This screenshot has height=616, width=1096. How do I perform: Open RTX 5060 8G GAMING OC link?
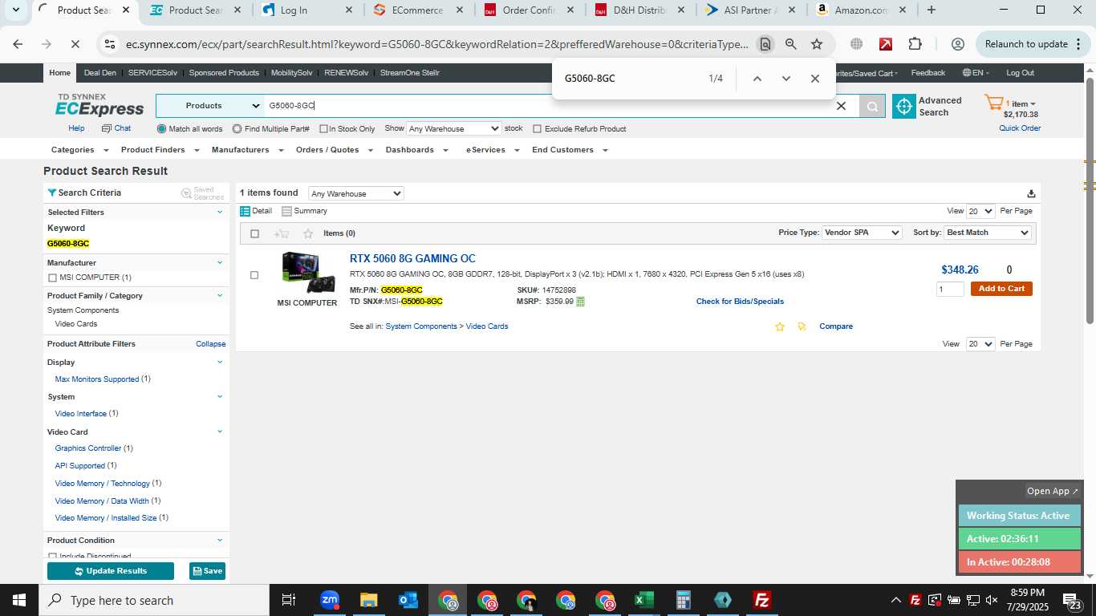[412, 258]
